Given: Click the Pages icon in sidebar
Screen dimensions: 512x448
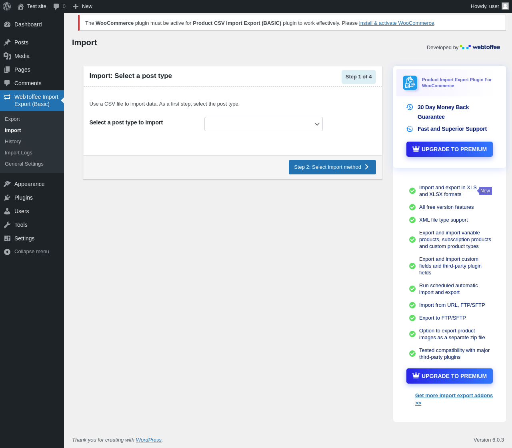Looking at the screenshot, I should point(7,70).
